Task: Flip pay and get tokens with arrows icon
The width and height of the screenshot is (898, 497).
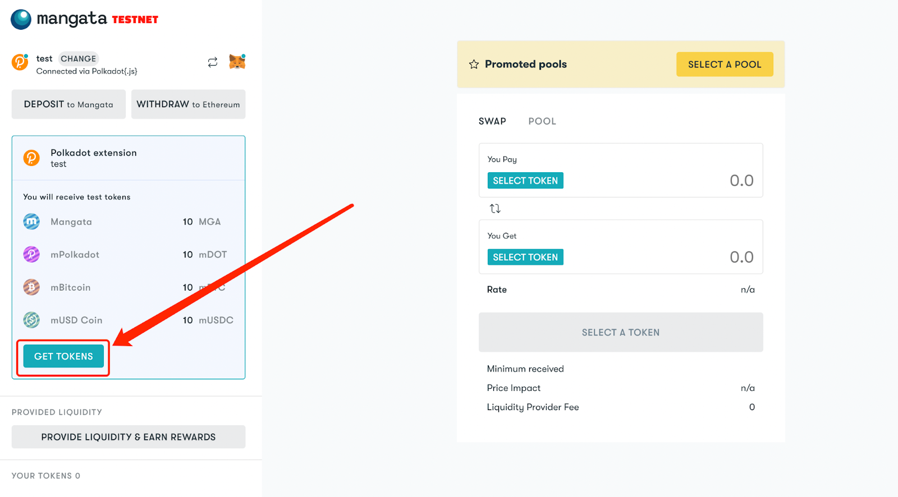Action: click(x=495, y=208)
